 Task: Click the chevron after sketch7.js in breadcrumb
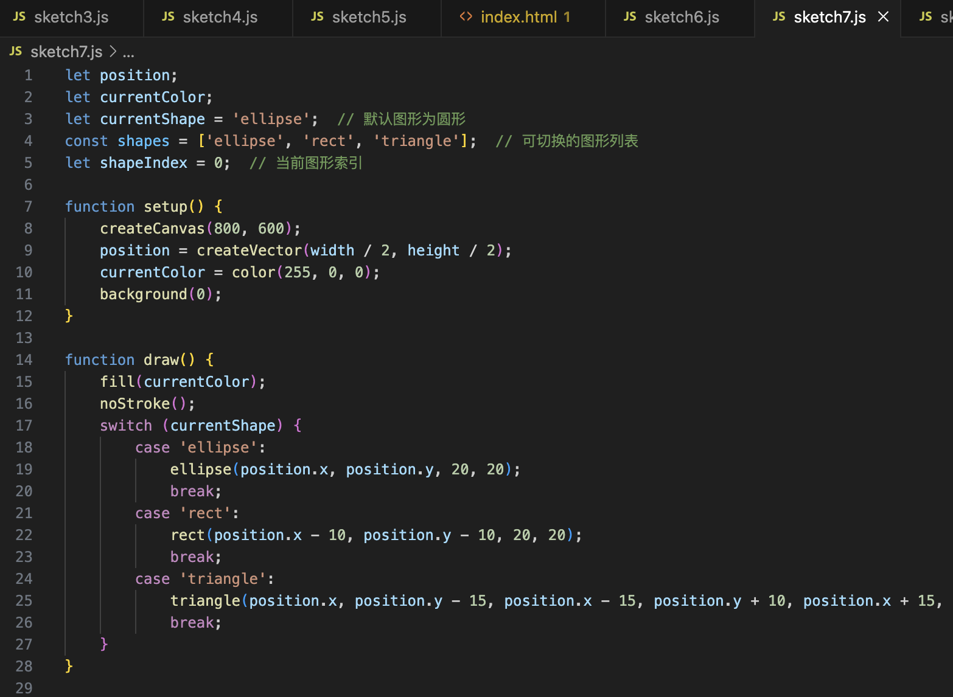pyautogui.click(x=113, y=52)
